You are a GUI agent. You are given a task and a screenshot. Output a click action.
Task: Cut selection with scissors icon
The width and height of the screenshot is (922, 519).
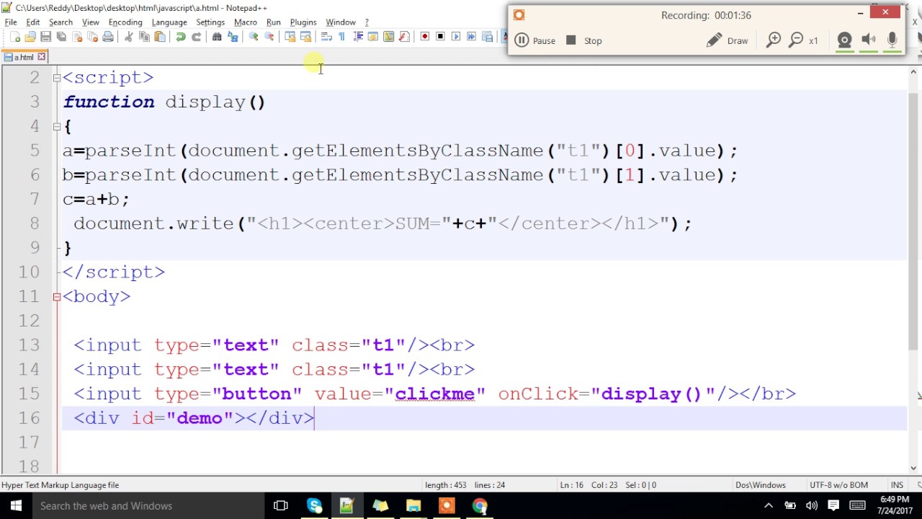tap(128, 37)
